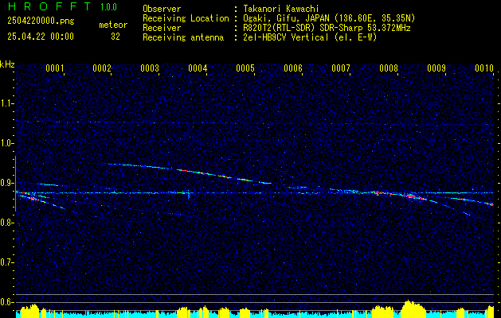Screen dimensions: 501x318
Task: Click version number 1.0.0
Action: pos(108,6)
